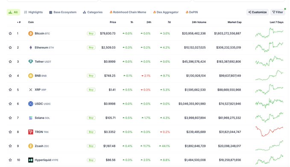Click Buy button for XRP
Image resolution: width=290 pixels, height=167 pixels.
(91, 90)
